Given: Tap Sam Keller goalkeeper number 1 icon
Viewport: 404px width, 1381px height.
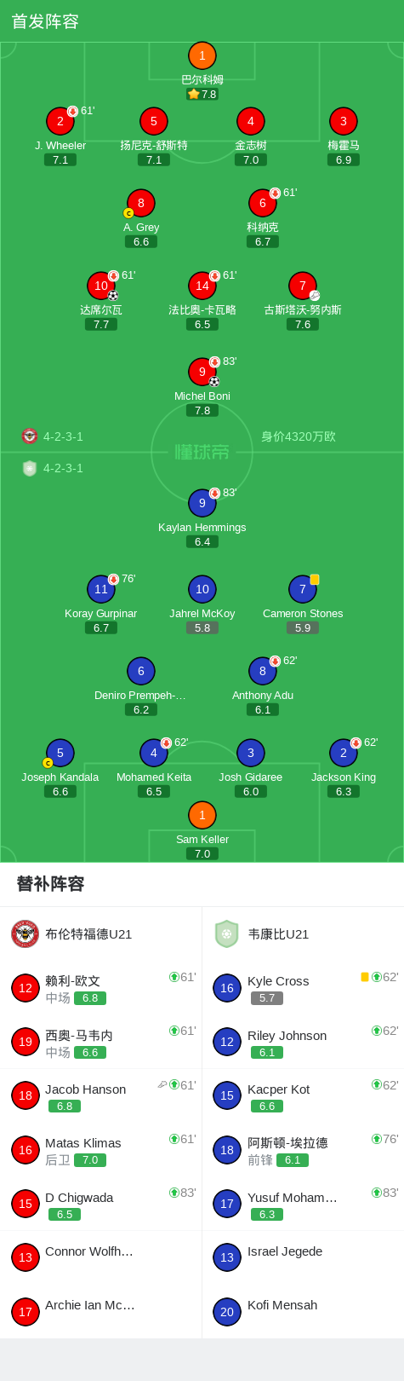Looking at the screenshot, I should [x=202, y=815].
